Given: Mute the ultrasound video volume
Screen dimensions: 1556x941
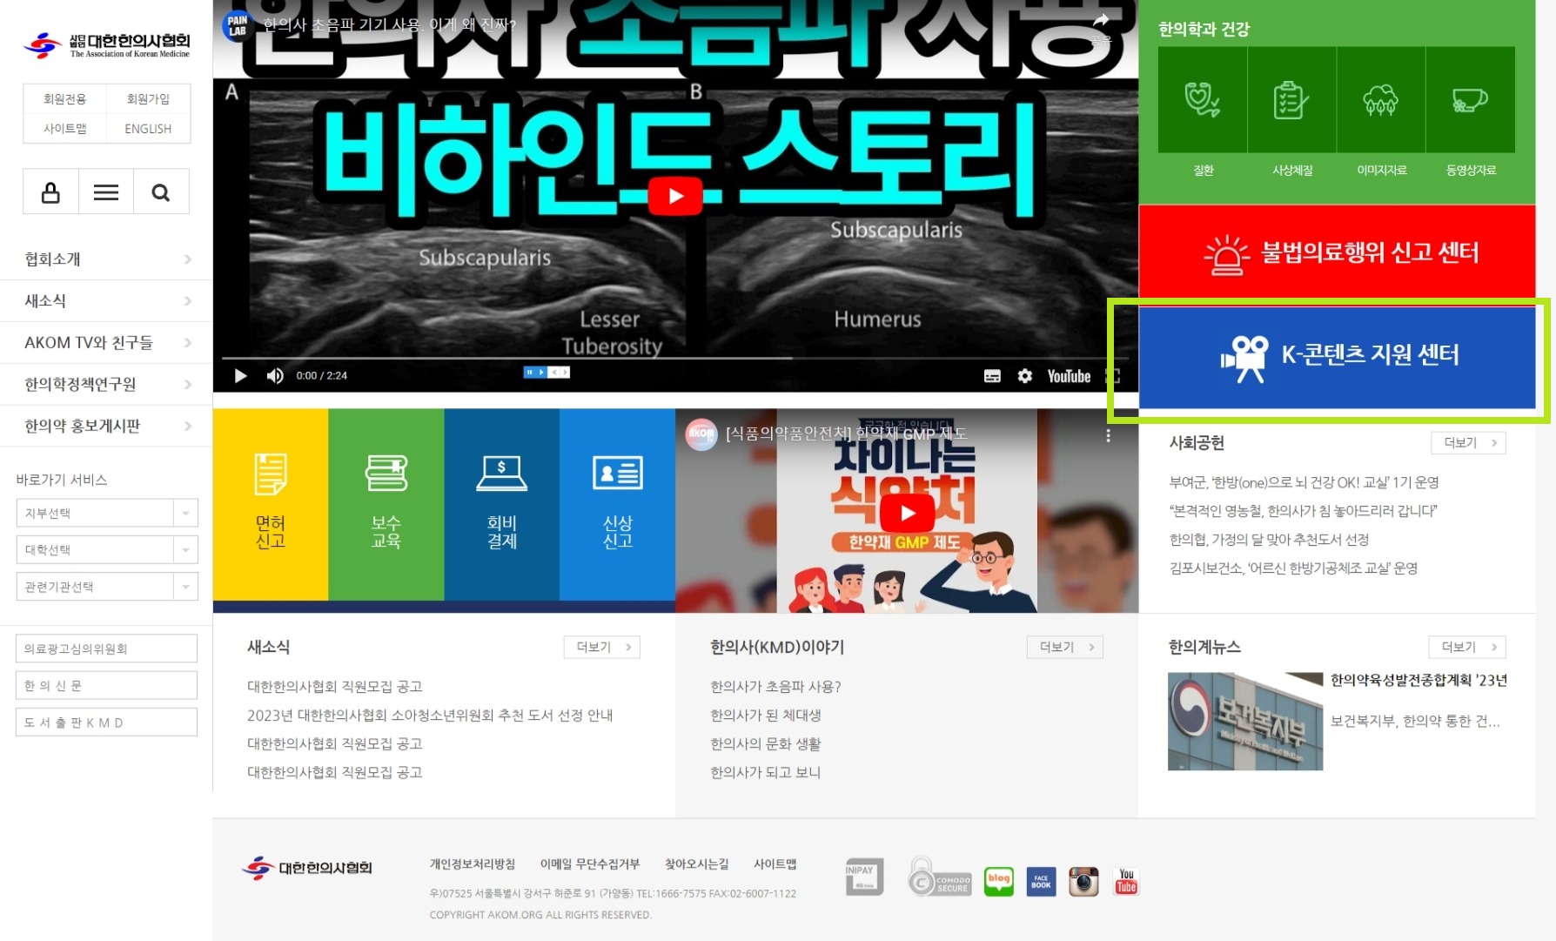Looking at the screenshot, I should point(275,376).
